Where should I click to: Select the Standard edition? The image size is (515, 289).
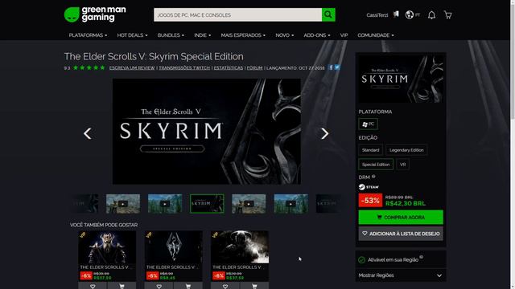tap(370, 150)
